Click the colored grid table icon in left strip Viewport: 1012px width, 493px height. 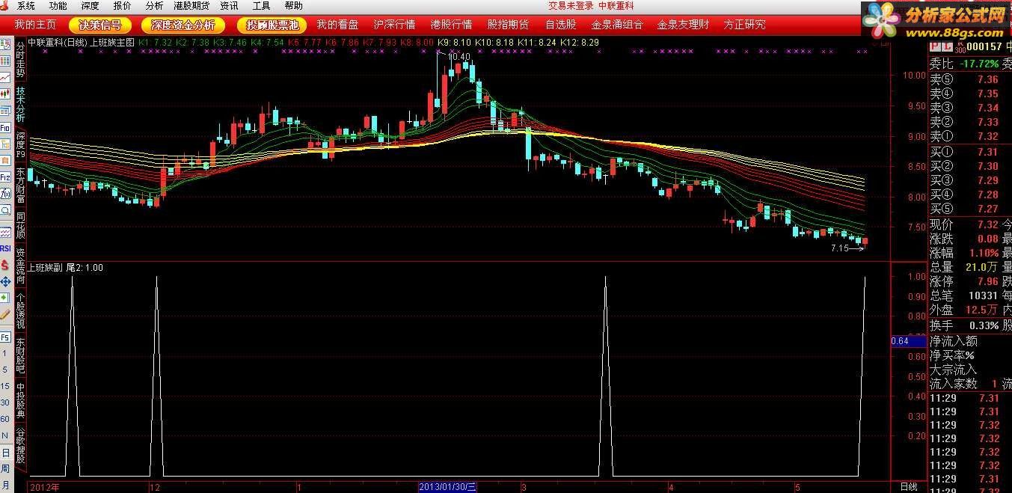click(x=7, y=61)
